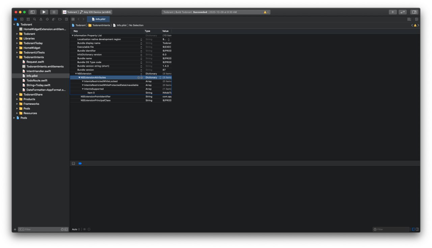Open the Breakpoint navigator

pyautogui.click(x=60, y=19)
